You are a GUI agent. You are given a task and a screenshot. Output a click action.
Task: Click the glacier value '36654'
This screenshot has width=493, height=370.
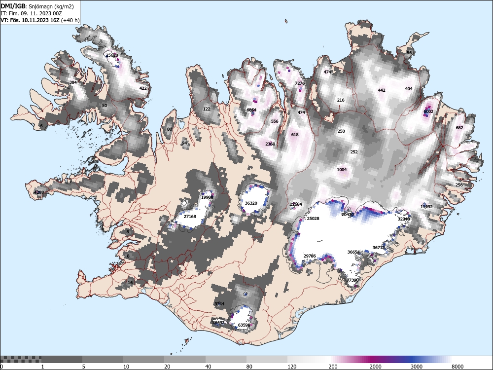[353, 252]
